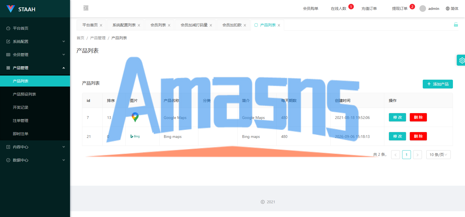
Task: Switch to the 平台首页 tab
Action: [90, 25]
